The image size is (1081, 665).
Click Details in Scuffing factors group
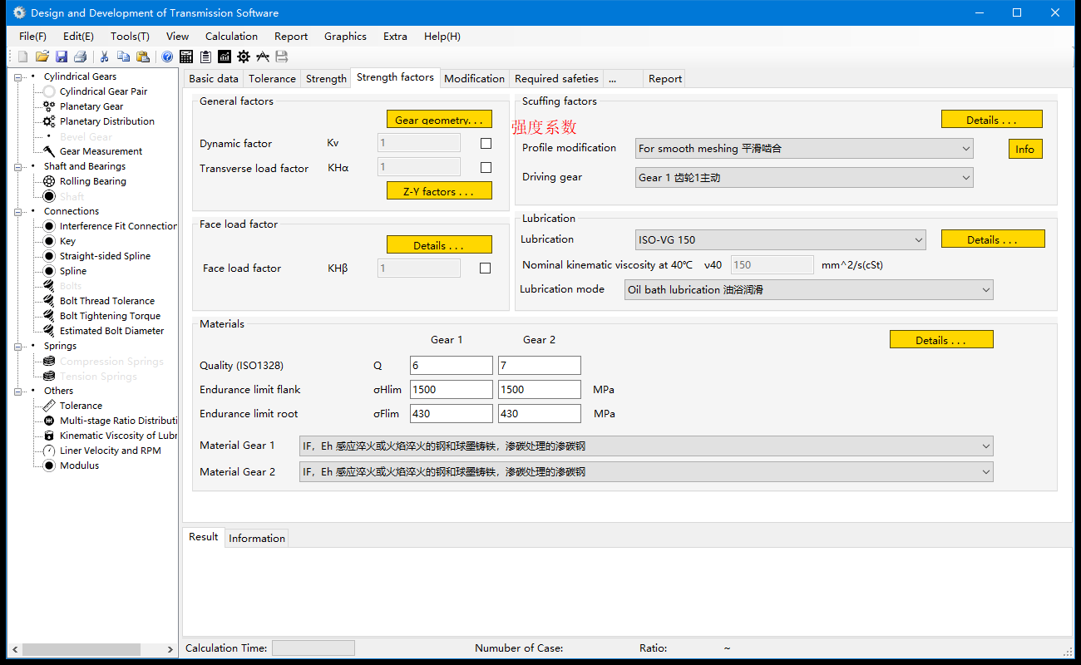click(x=991, y=120)
